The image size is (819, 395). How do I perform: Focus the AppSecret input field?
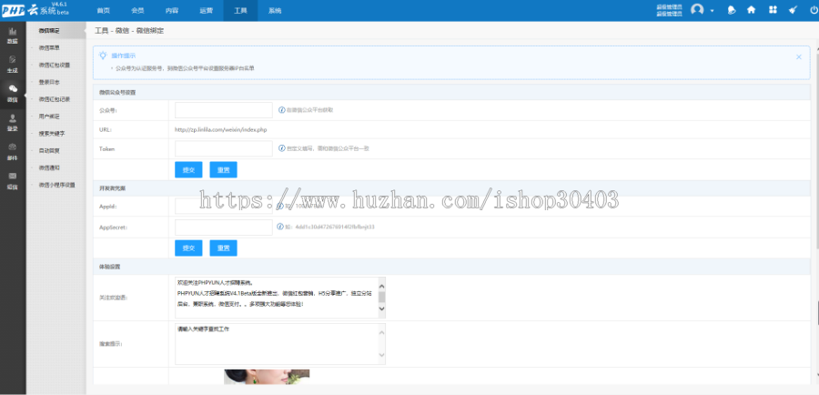click(x=224, y=228)
